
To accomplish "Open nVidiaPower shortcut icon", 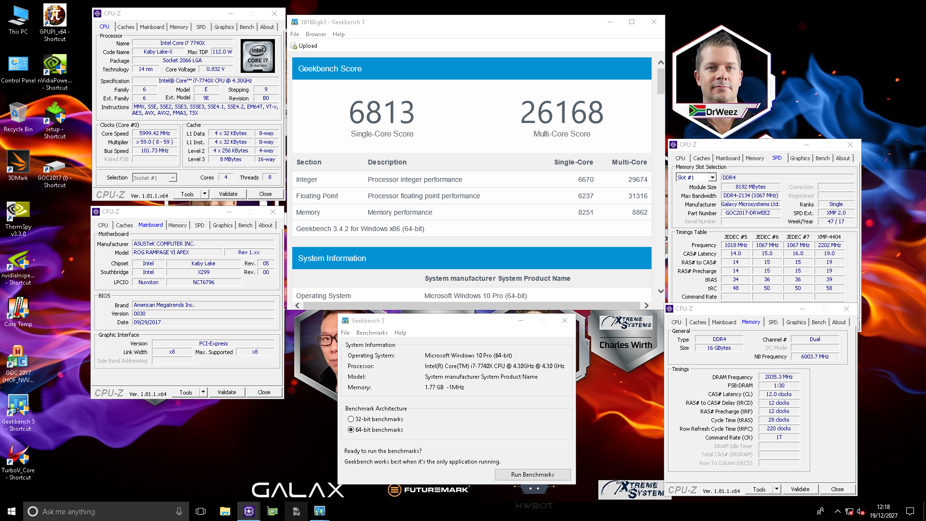I will [55, 72].
